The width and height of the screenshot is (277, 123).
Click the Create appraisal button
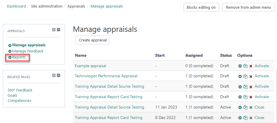[x=93, y=40]
